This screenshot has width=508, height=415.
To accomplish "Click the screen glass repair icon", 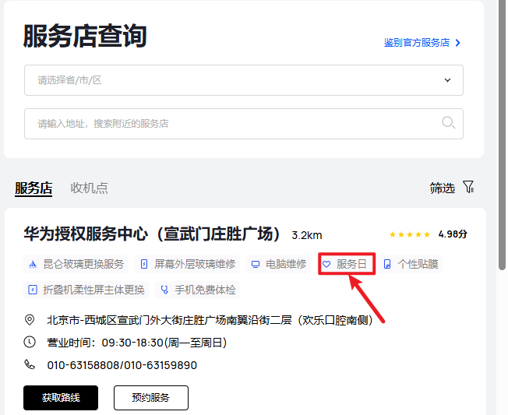I will click(144, 265).
